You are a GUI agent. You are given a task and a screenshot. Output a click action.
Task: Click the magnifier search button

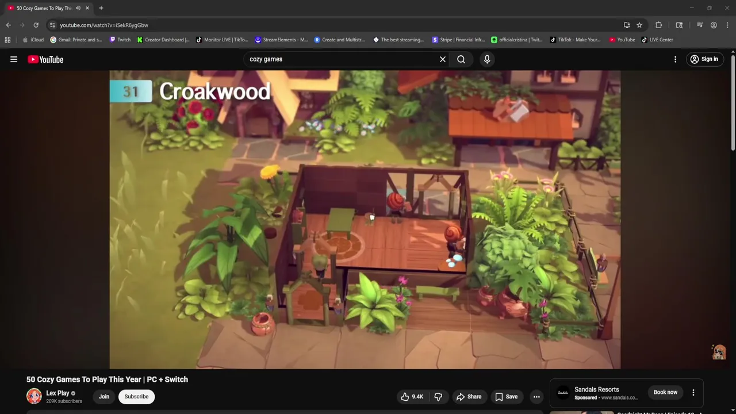[461, 59]
